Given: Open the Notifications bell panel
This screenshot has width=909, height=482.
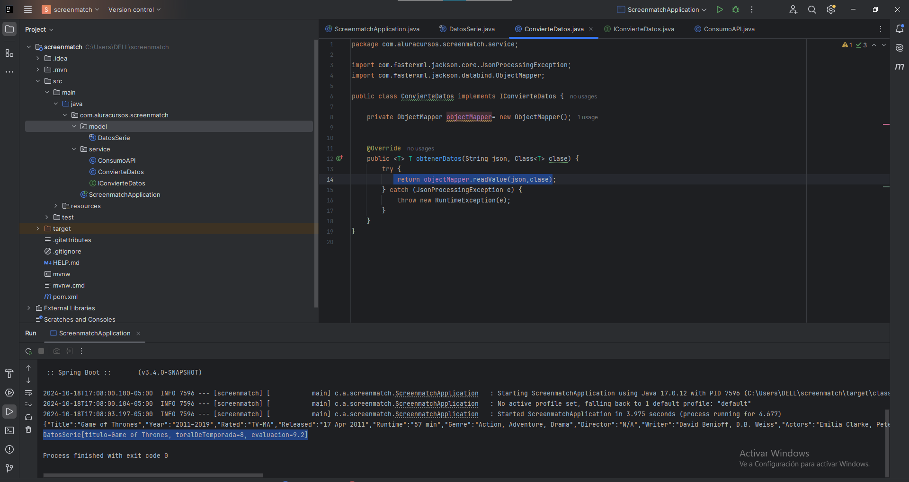Looking at the screenshot, I should point(900,29).
